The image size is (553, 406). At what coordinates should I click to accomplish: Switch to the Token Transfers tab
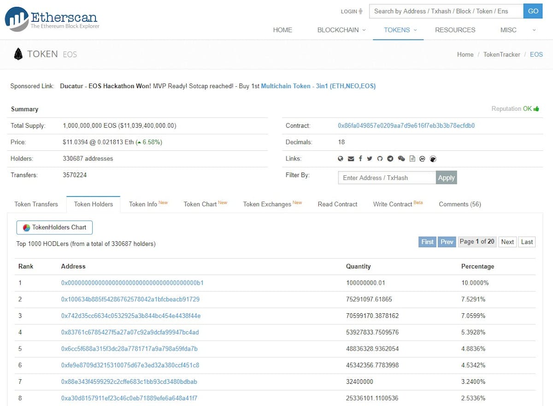(x=36, y=204)
